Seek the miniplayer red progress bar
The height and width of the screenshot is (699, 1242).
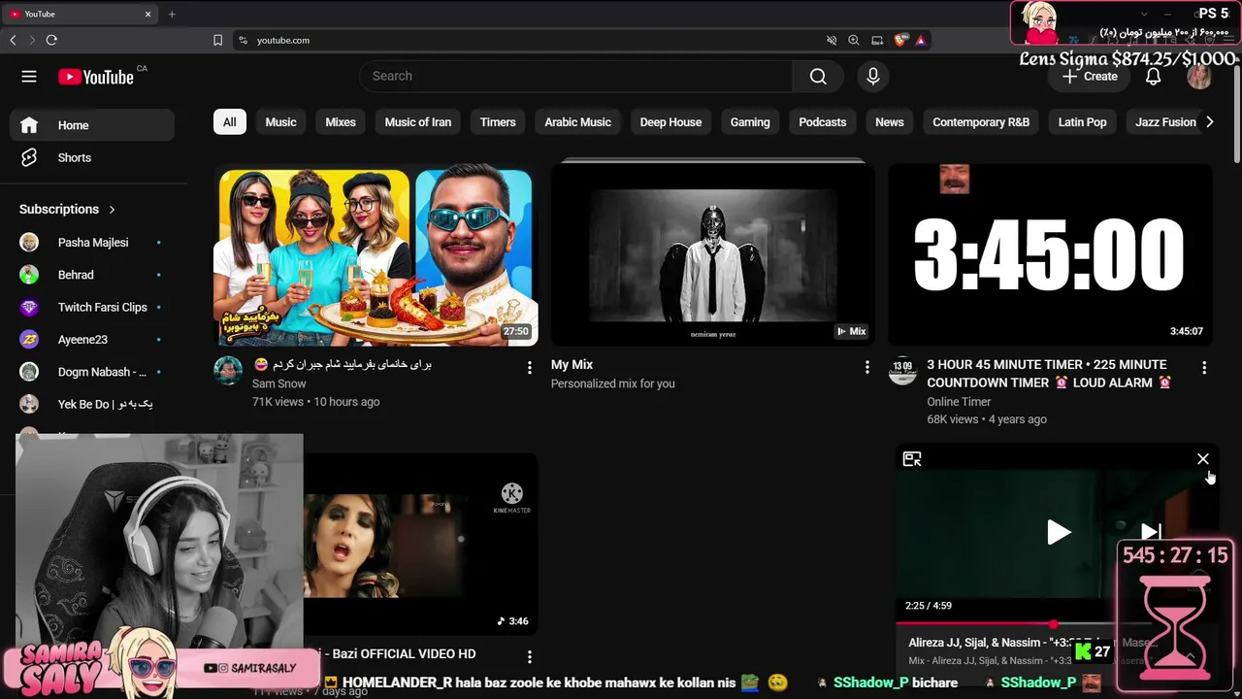coord(1053,623)
